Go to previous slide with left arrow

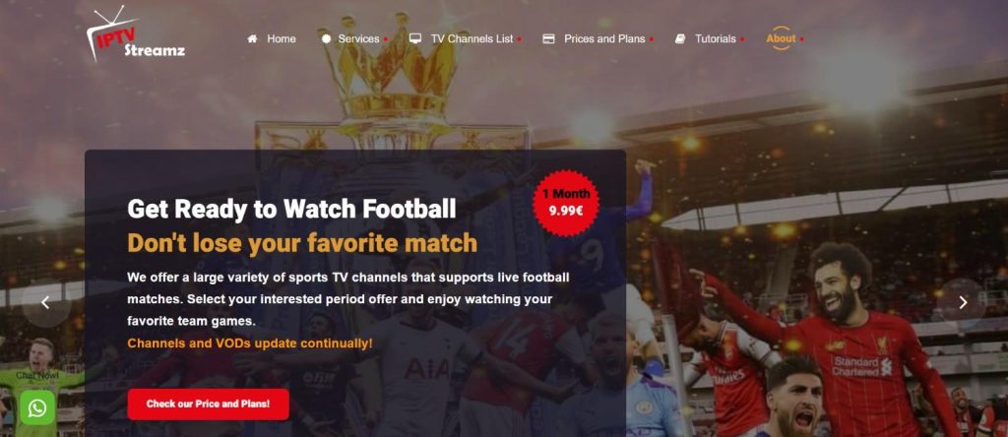[45, 303]
